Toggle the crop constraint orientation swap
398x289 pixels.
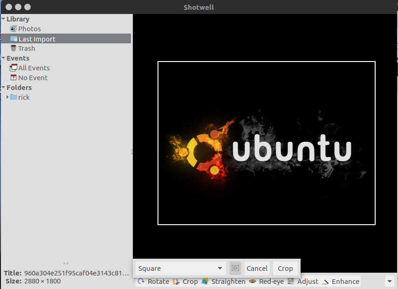pos(235,268)
